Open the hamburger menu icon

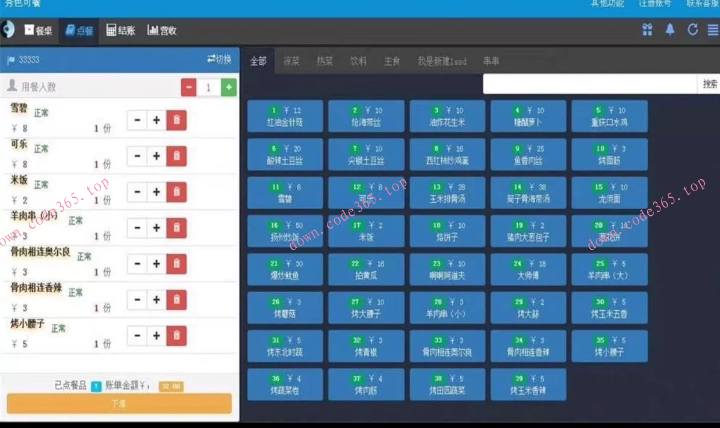(712, 29)
